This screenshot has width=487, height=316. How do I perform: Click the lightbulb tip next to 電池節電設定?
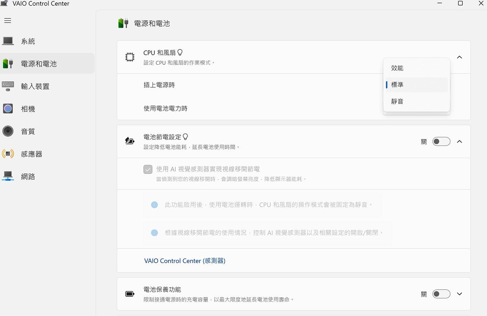(185, 137)
